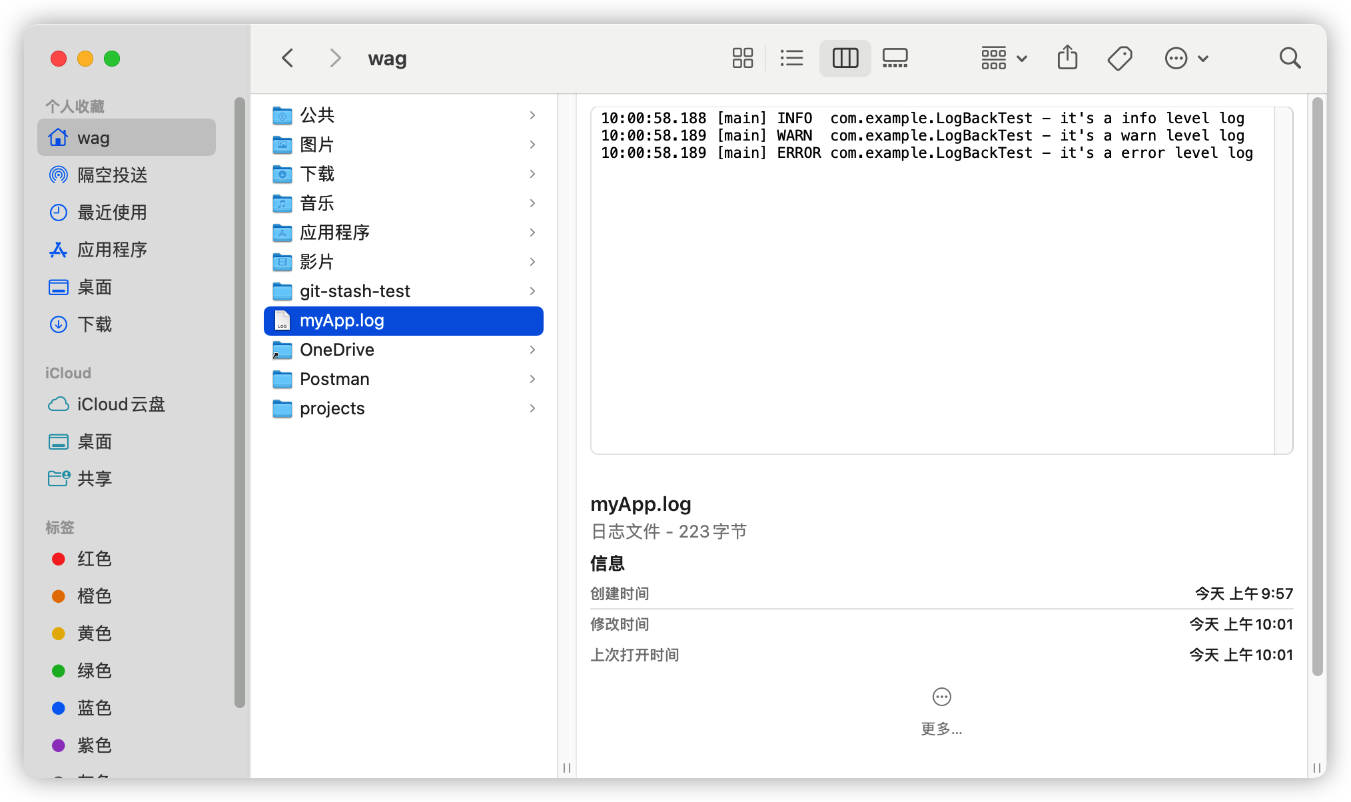
Task: Open iCloud 云盘 in sidebar
Action: click(x=121, y=404)
